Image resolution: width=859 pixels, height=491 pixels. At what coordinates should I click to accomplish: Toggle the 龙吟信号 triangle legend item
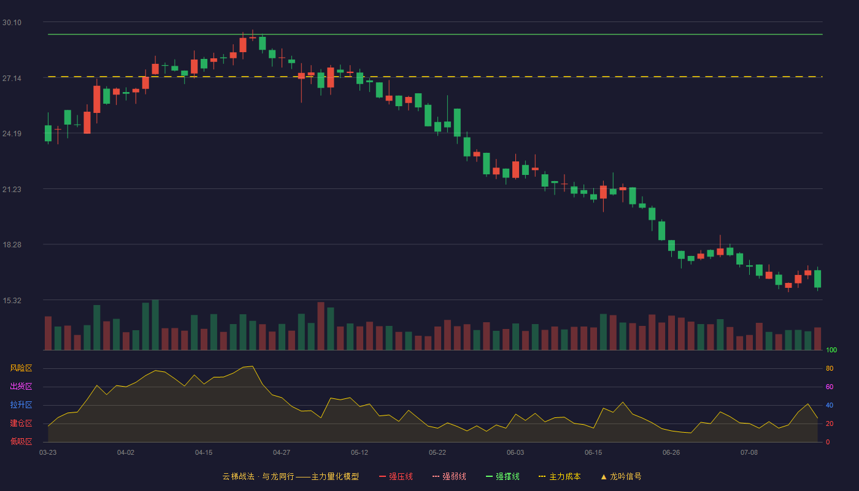(621, 476)
